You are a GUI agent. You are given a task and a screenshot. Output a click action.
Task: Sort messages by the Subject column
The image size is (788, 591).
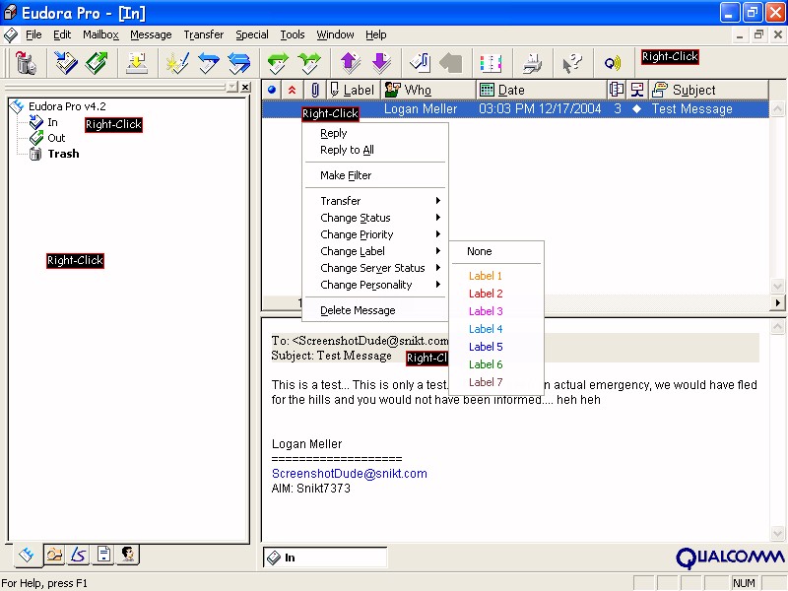tap(708, 90)
